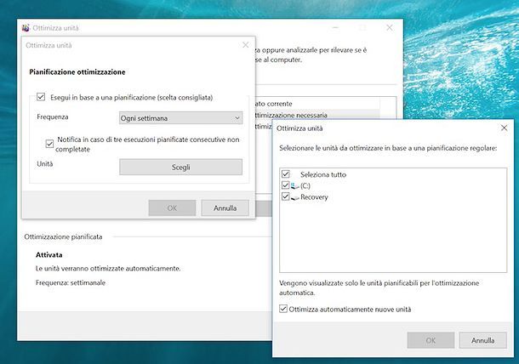Click the Recovery drive icon in the unit list

point(295,197)
